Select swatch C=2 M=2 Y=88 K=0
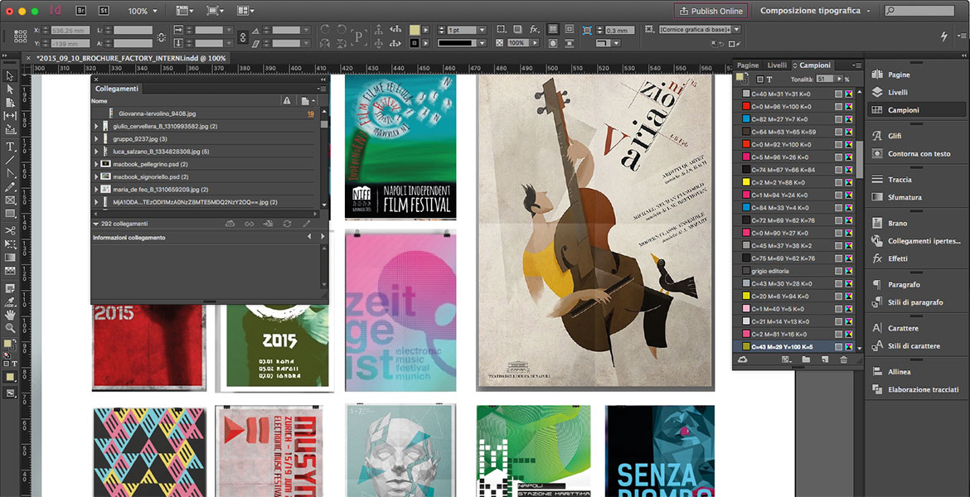 pos(794,182)
